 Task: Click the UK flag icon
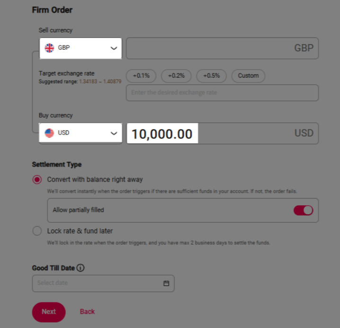(49, 48)
